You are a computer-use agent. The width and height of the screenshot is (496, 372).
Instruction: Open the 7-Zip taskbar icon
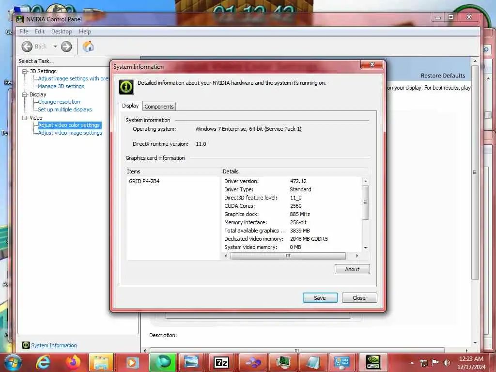pos(221,362)
